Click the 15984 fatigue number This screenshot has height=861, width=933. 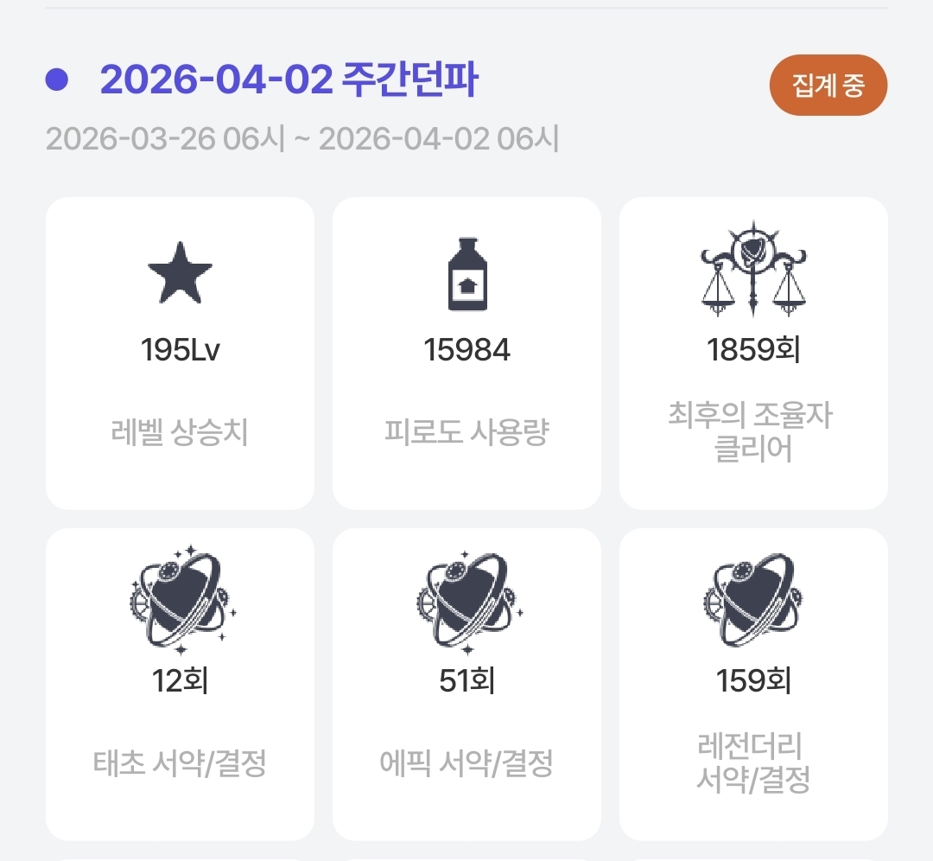pyautogui.click(x=466, y=350)
